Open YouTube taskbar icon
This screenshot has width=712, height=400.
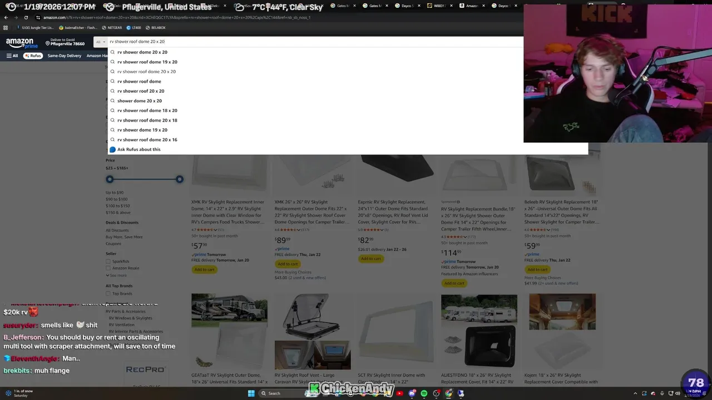399,393
